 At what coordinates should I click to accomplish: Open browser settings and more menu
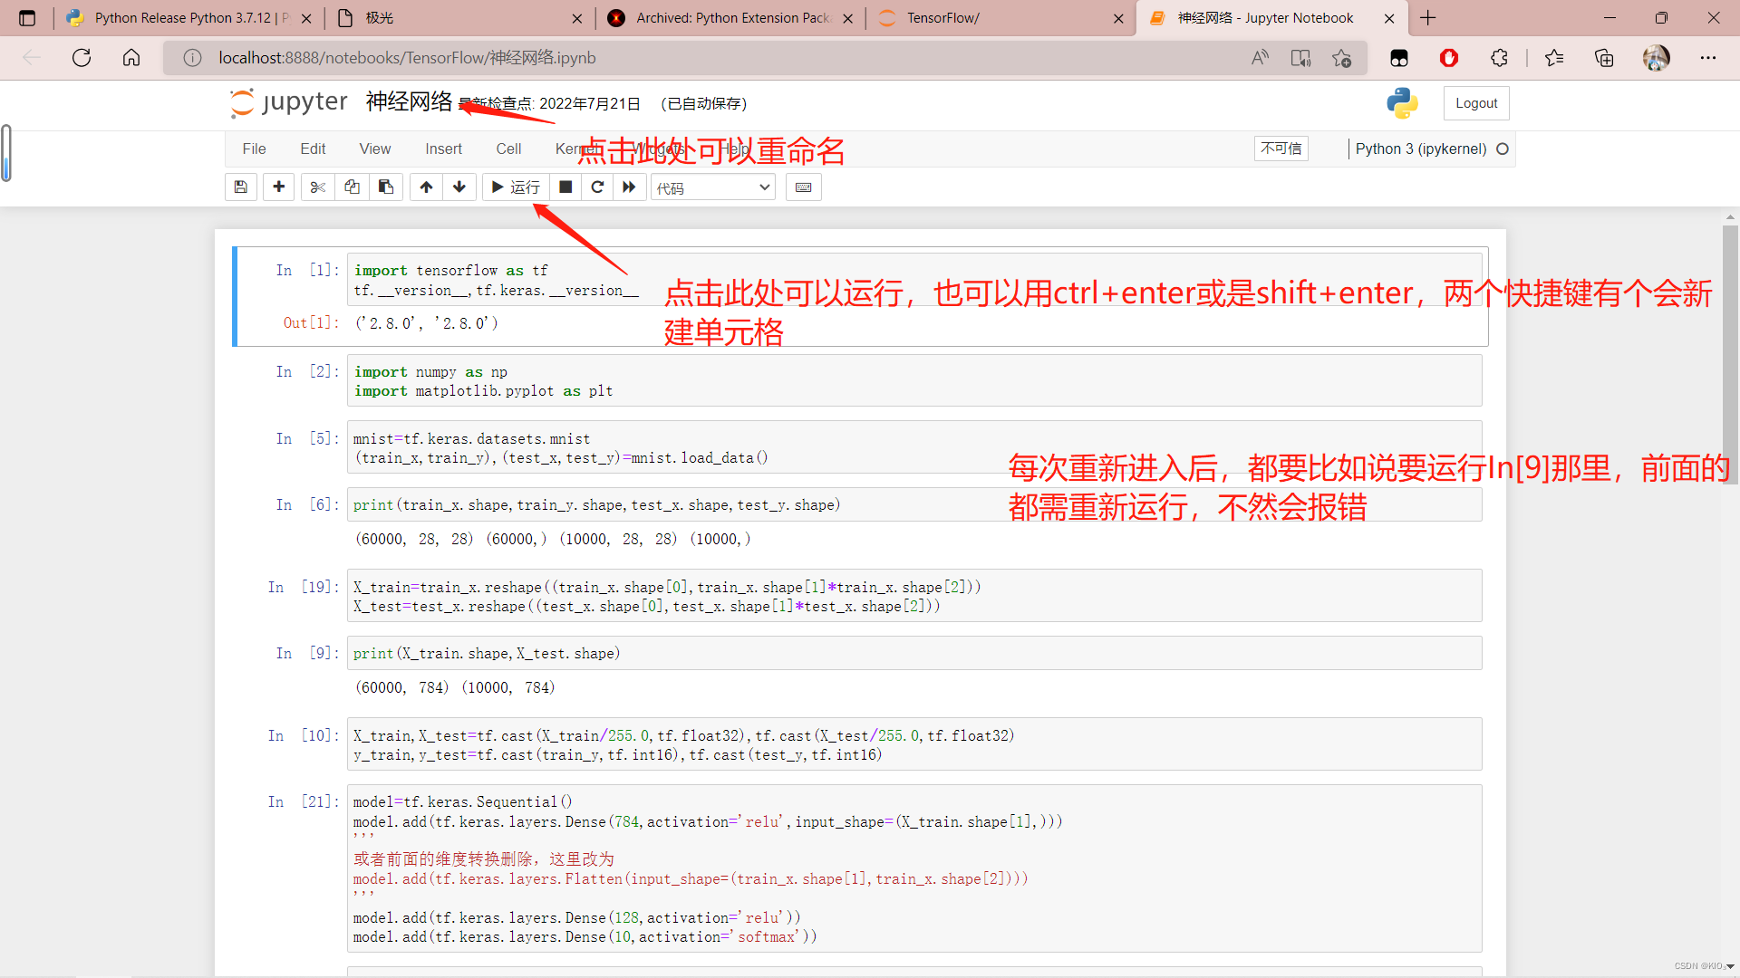click(1708, 58)
